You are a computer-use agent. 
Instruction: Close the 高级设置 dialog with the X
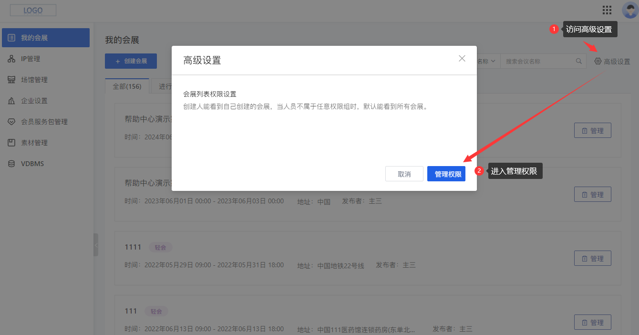[x=462, y=58]
